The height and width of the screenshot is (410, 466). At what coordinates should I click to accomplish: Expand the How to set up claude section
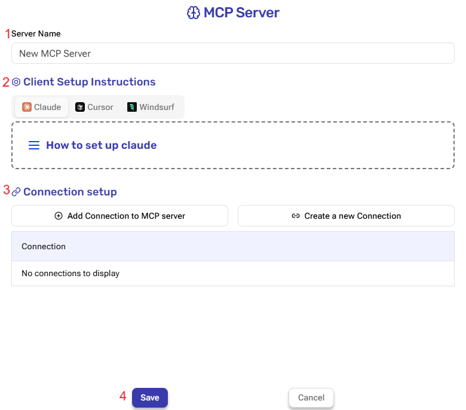(x=101, y=145)
